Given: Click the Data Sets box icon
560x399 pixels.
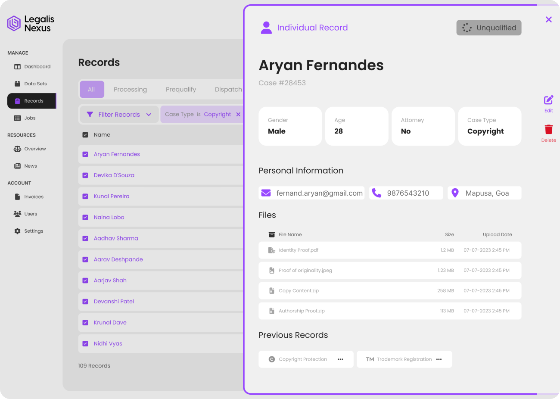Looking at the screenshot, I should [17, 84].
